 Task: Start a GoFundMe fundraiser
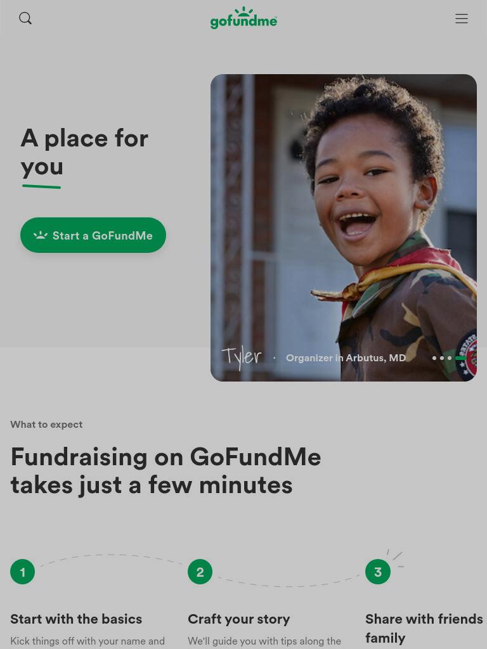click(x=93, y=235)
